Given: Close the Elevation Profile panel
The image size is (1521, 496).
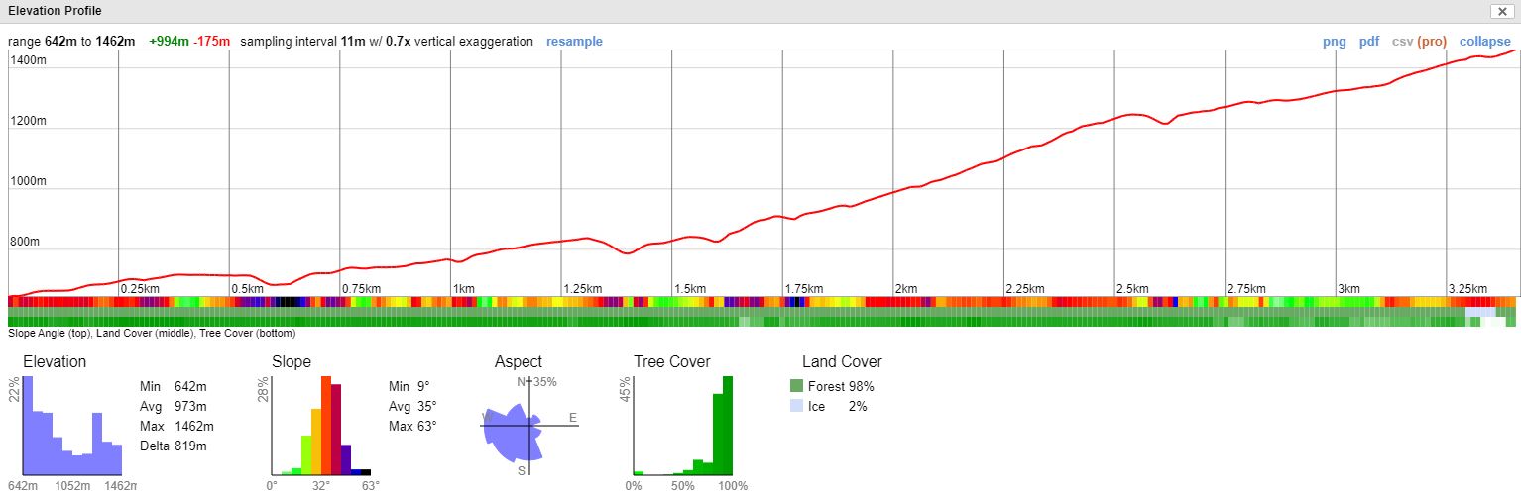Looking at the screenshot, I should 1502,11.
